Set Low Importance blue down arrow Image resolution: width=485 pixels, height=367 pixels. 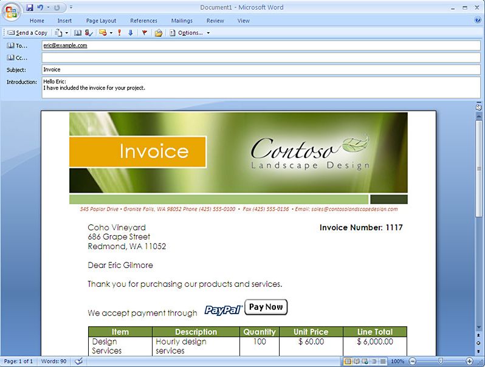[x=131, y=33]
